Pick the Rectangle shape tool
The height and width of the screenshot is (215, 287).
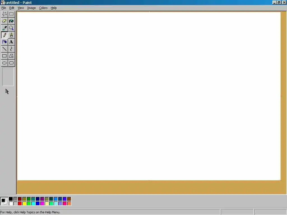pos(4,56)
